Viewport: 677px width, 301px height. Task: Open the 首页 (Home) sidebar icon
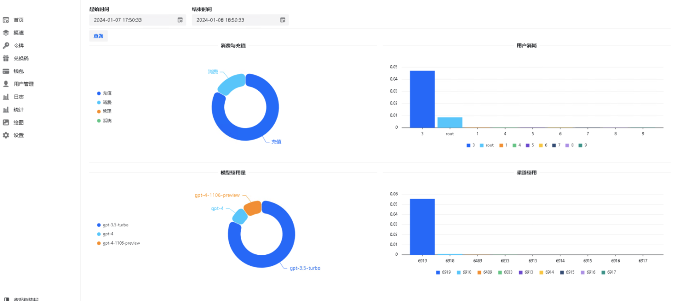(6, 19)
